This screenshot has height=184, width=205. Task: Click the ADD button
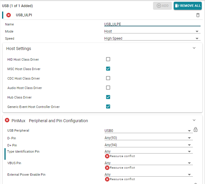[x=162, y=6]
